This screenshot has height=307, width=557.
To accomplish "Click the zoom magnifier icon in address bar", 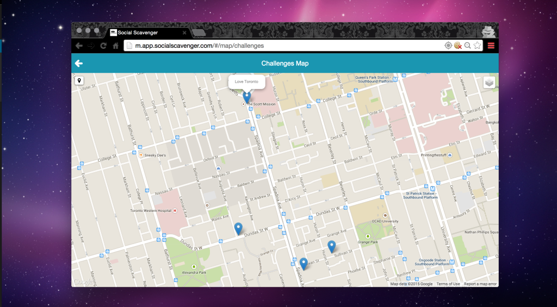I will [x=467, y=46].
